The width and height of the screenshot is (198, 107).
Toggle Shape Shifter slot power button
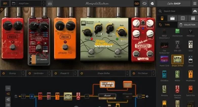[82, 73]
